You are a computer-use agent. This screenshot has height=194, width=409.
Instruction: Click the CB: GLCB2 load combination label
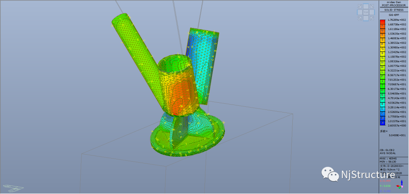(387, 150)
